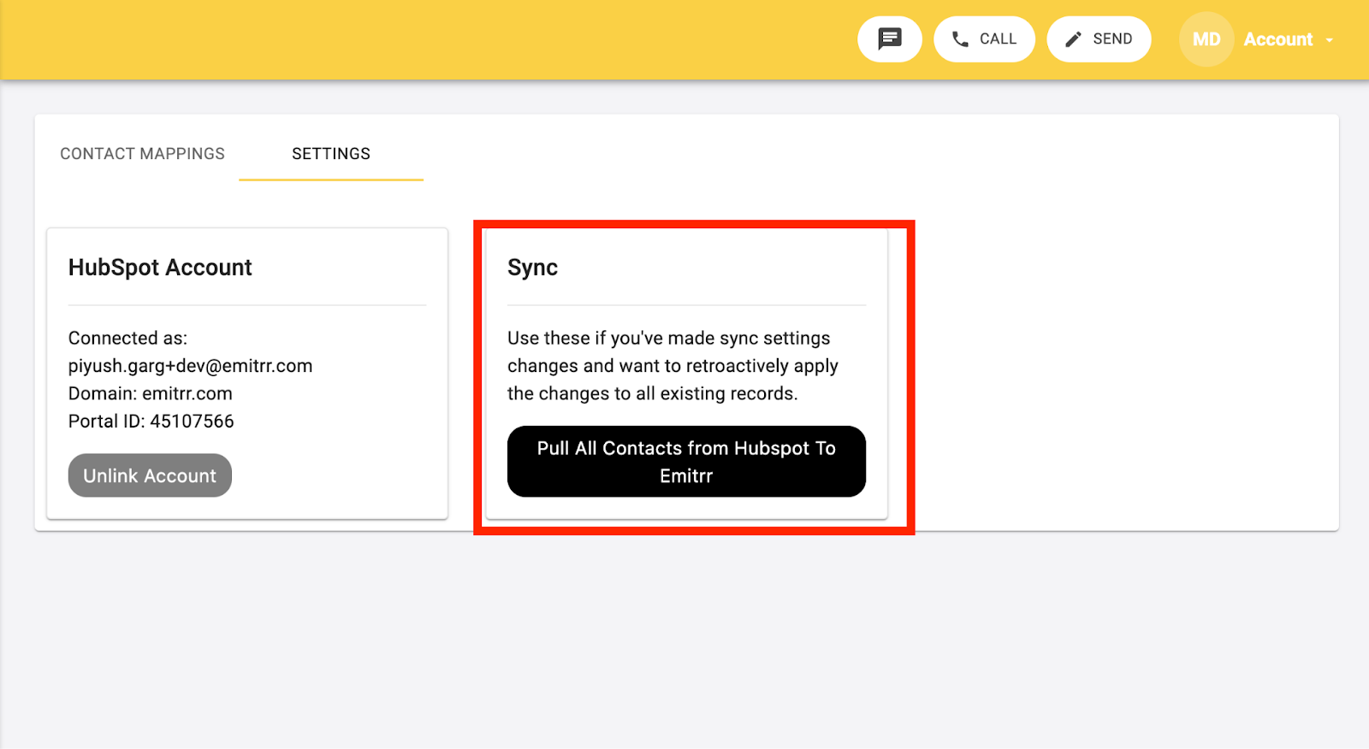Click the Connected as: label
The width and height of the screenshot is (1369, 749).
[127, 338]
